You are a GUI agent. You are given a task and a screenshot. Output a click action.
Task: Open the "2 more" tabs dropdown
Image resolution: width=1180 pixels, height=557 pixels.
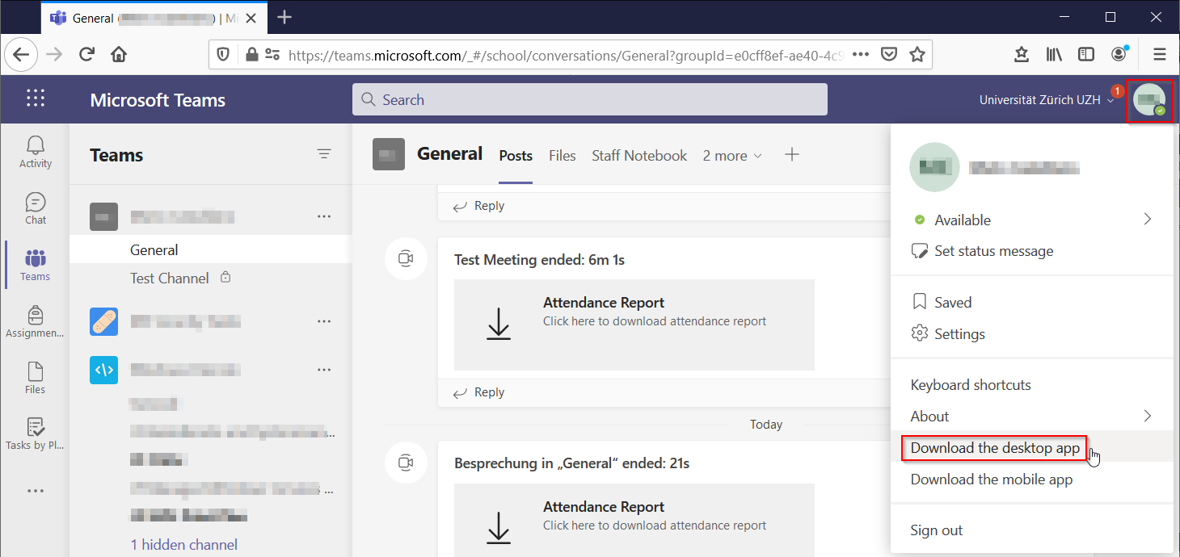click(x=731, y=156)
